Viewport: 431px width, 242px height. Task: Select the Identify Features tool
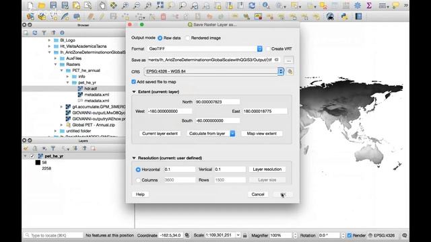click(266, 5)
